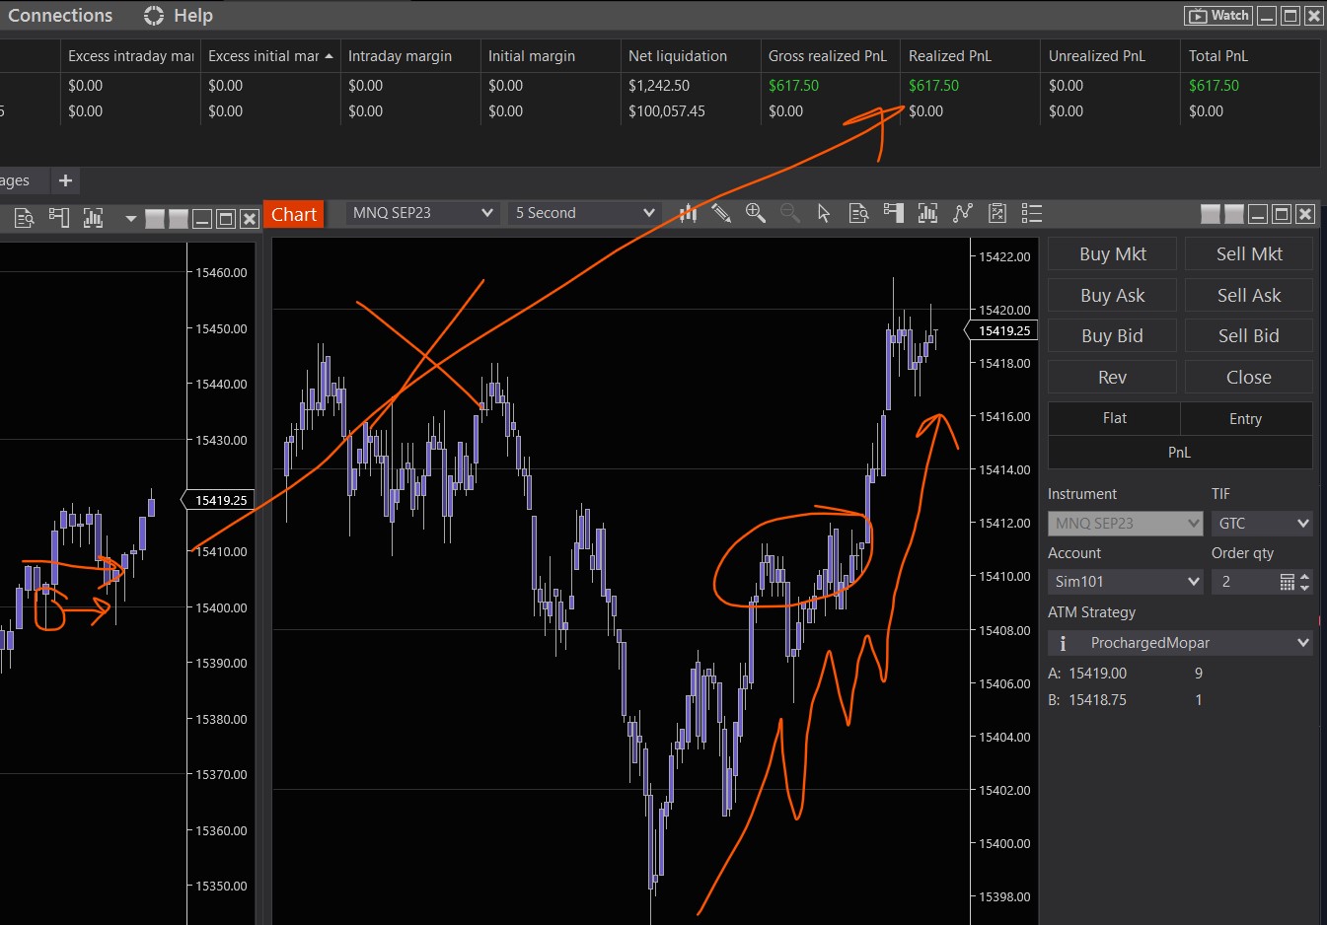
Task: Open chart properties list icon
Action: click(1032, 213)
